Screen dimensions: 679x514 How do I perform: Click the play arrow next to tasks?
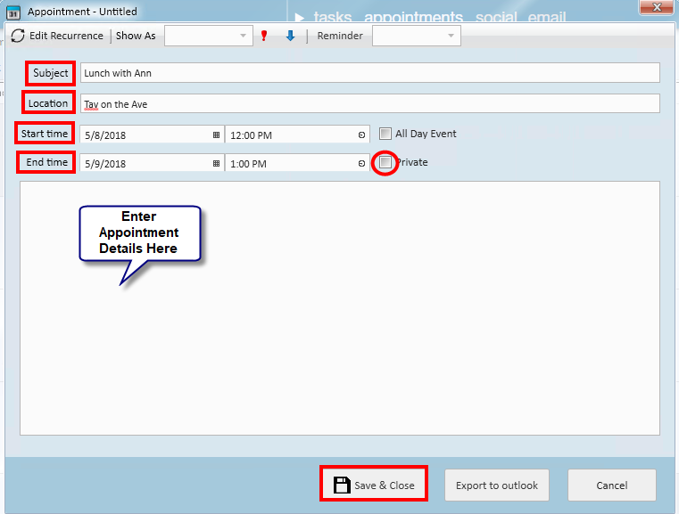point(299,17)
